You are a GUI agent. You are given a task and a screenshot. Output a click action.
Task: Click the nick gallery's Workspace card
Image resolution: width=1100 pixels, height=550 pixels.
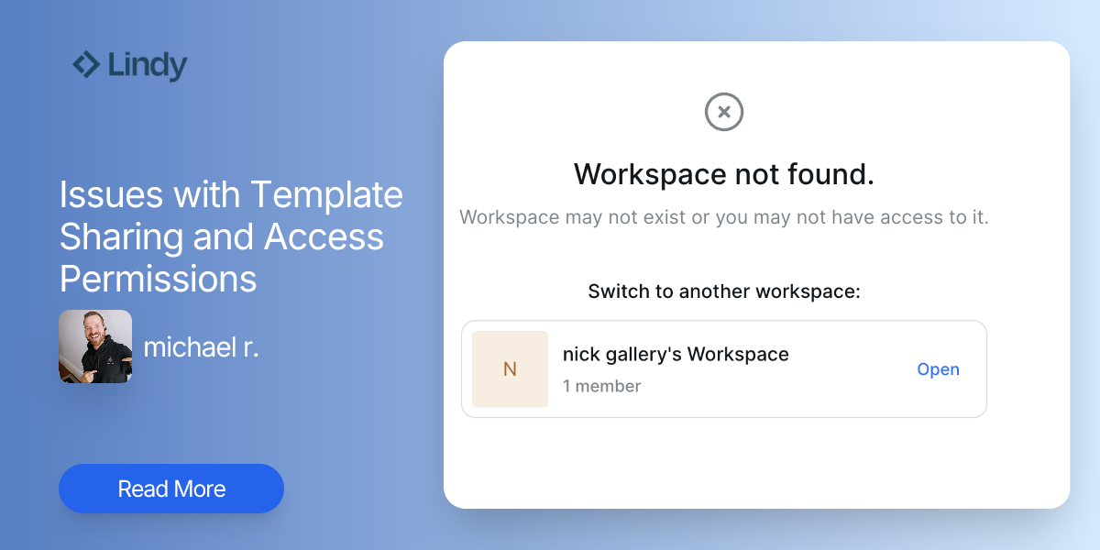click(x=724, y=368)
